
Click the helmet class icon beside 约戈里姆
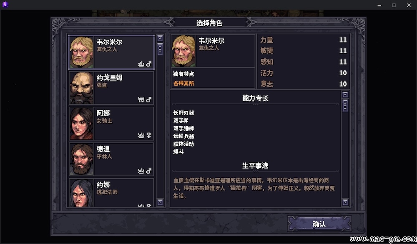click(x=141, y=100)
